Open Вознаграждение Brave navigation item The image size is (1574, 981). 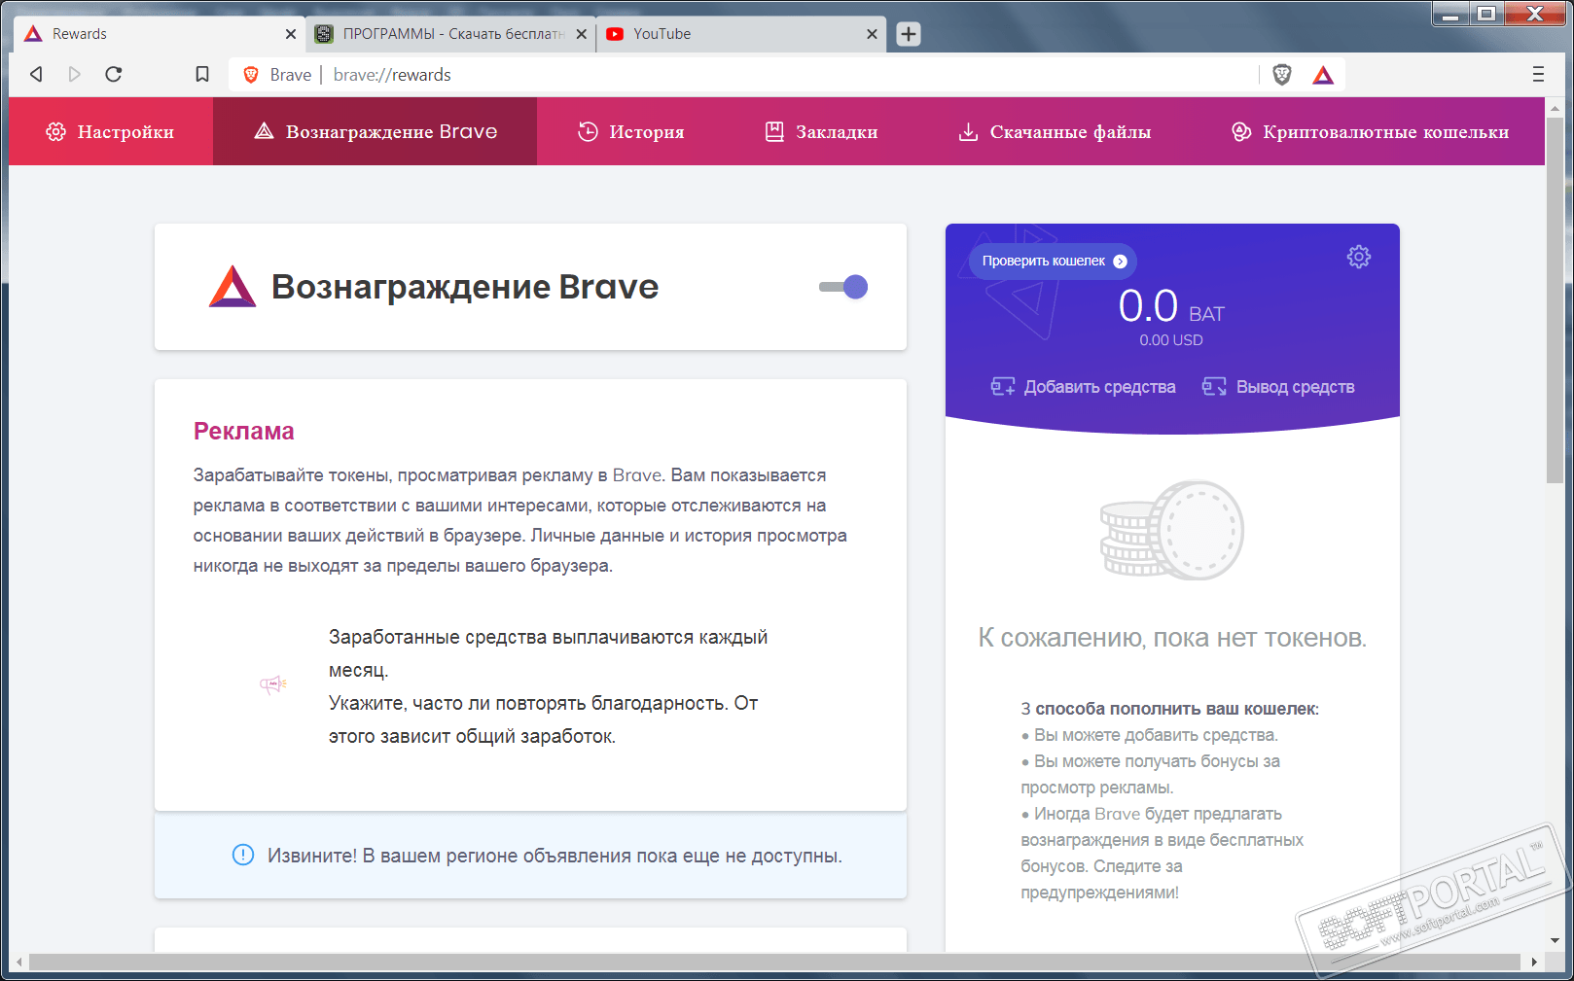[376, 131]
